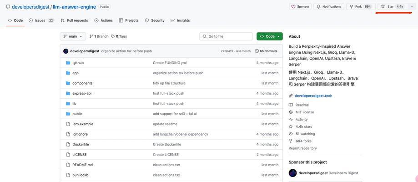Open add support for sd3 + fal.ai commit
The width and height of the screenshot is (418, 182).
tap(175, 114)
